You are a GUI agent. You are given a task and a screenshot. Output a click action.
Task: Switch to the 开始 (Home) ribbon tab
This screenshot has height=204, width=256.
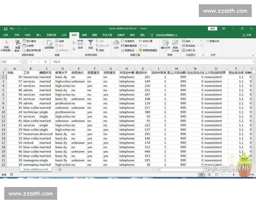point(17,34)
